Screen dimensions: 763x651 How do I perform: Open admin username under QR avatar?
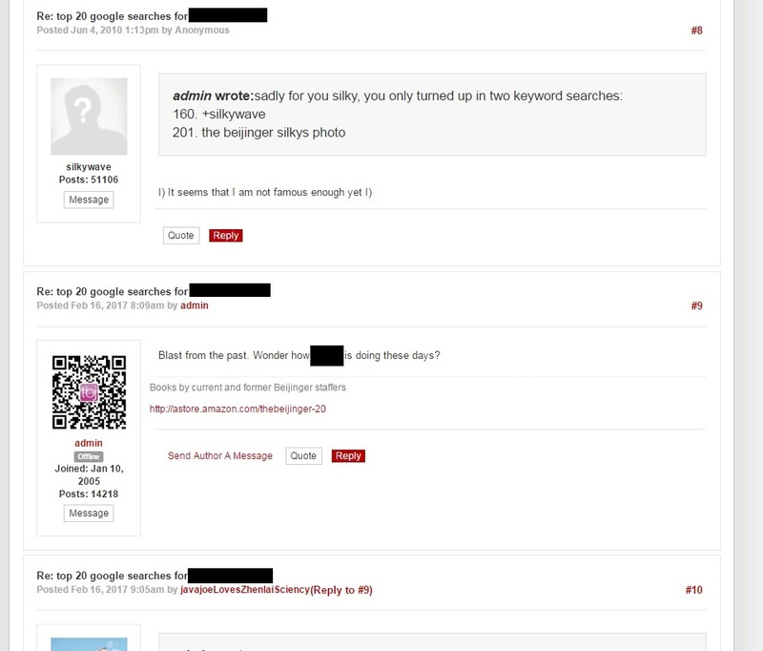click(x=89, y=443)
